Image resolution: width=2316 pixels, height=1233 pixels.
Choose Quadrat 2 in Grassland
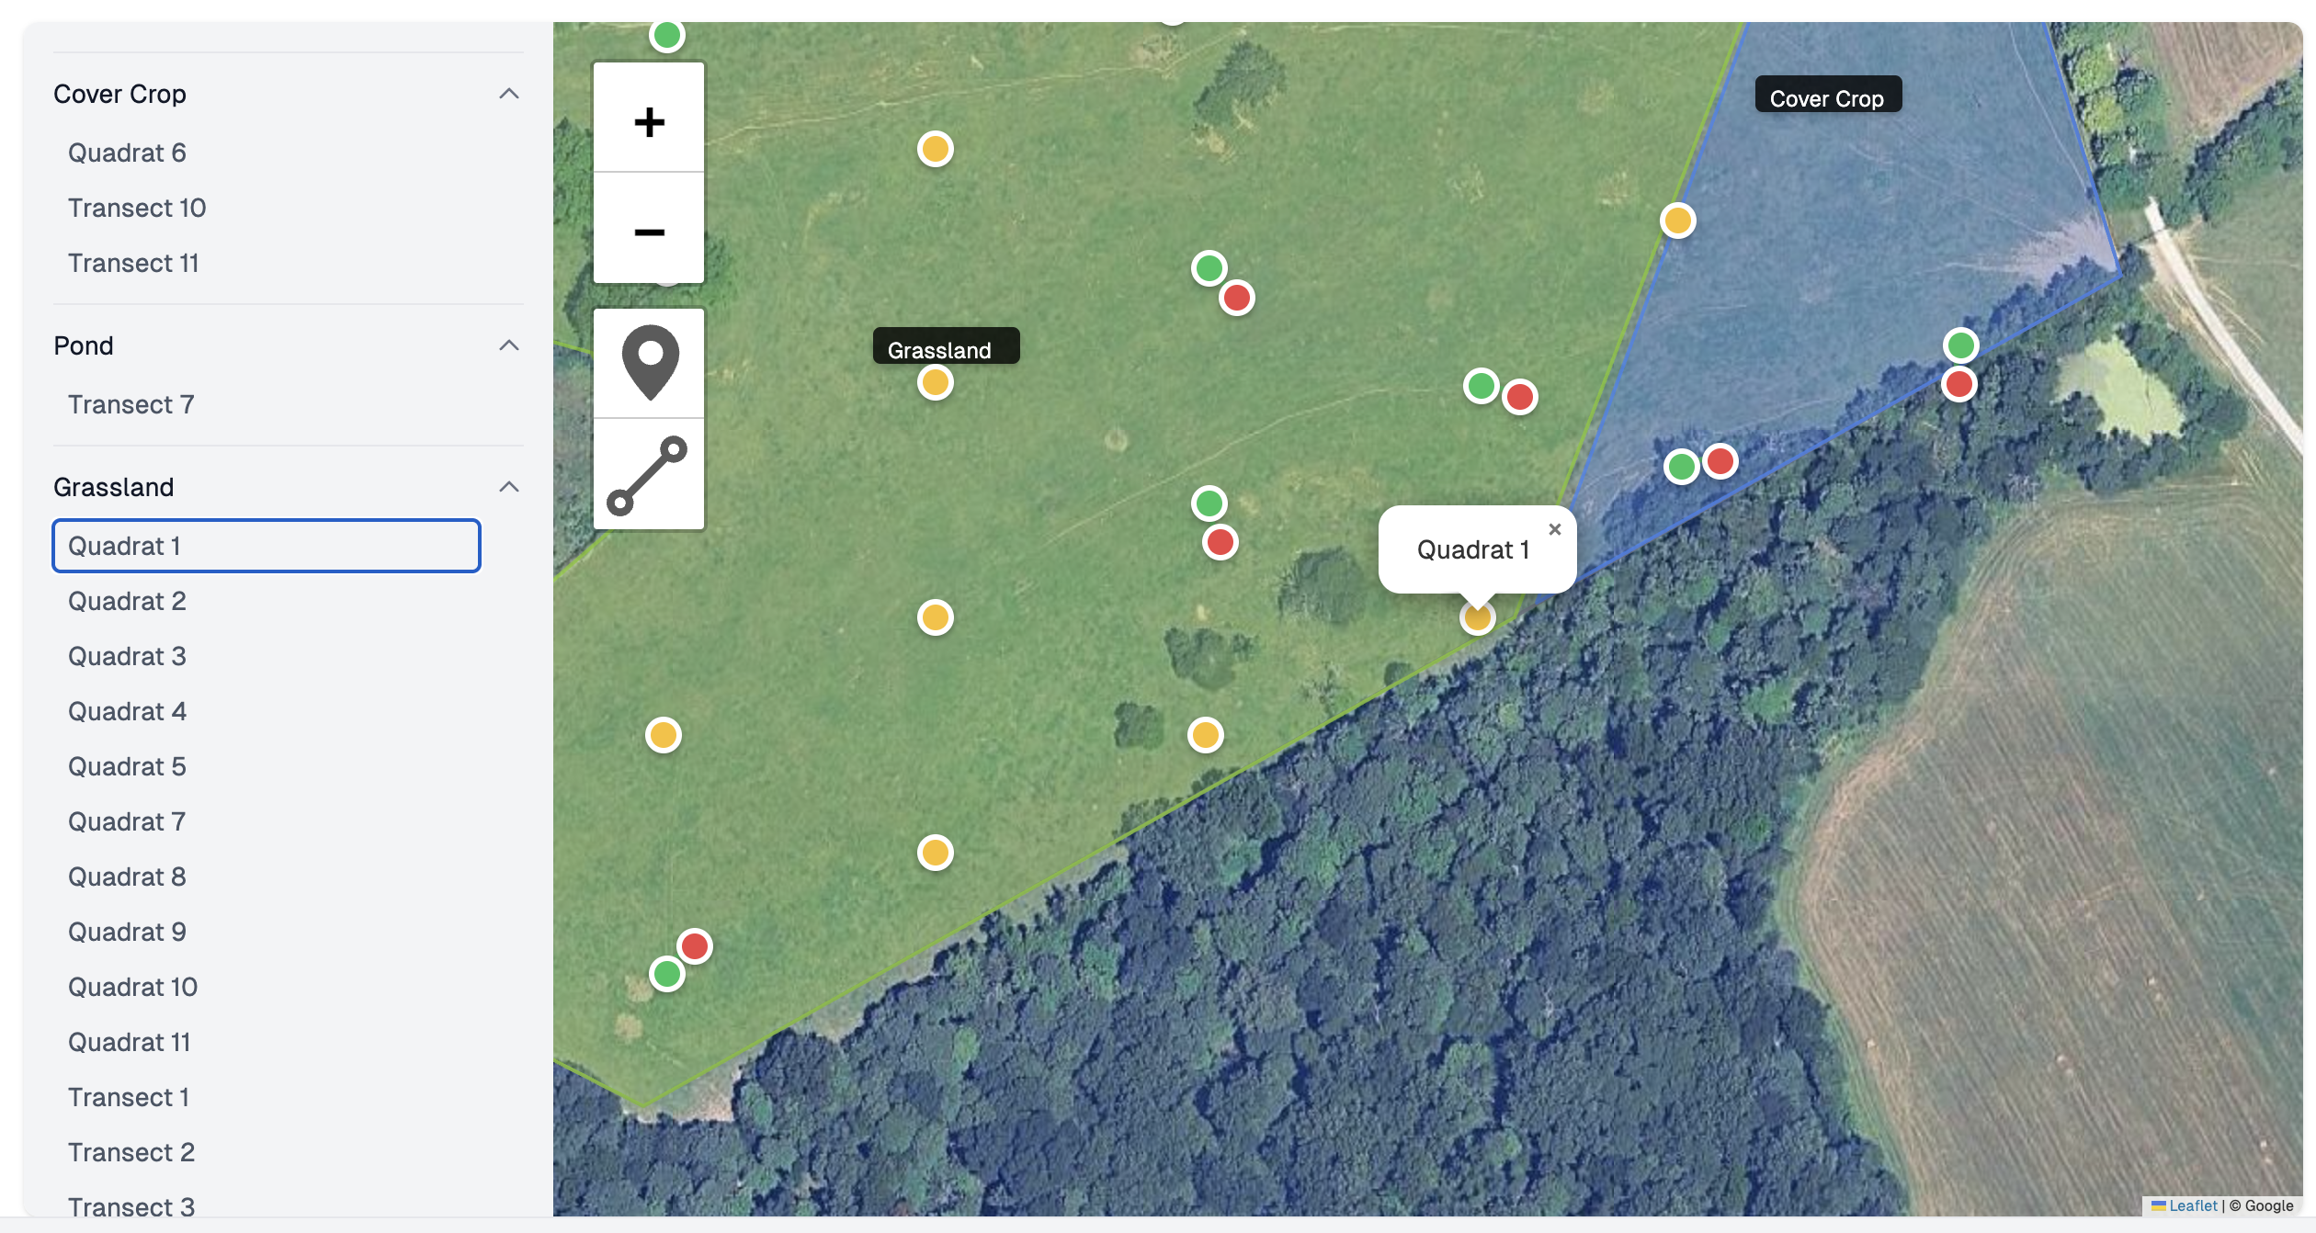(127, 601)
